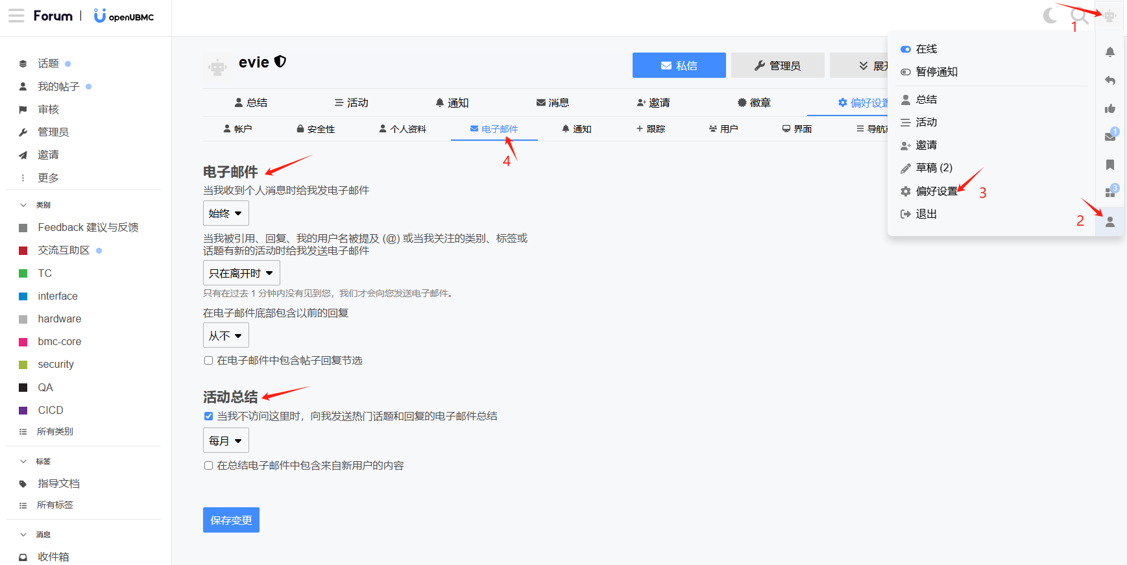The height and width of the screenshot is (565, 1127).
Task: Switch to the 安全性 preferences tab
Action: coord(315,129)
